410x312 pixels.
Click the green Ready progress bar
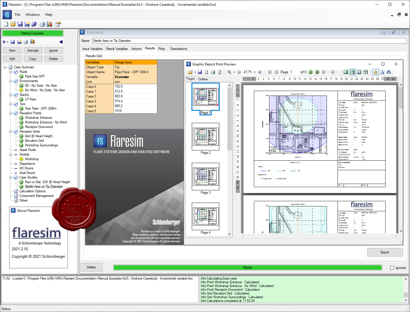pyautogui.click(x=248, y=268)
